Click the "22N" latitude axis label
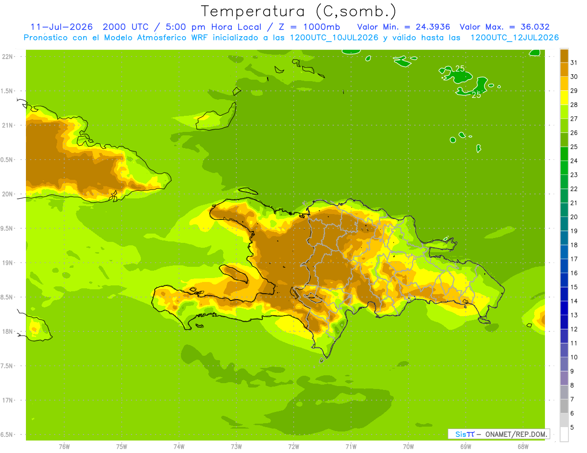The image size is (587, 453). (7, 57)
